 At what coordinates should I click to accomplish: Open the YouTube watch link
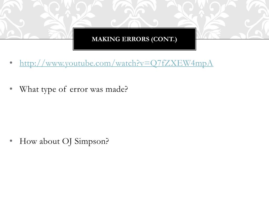116,63
